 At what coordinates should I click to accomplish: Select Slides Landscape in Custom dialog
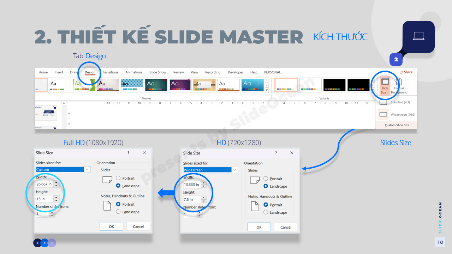[x=127, y=186]
